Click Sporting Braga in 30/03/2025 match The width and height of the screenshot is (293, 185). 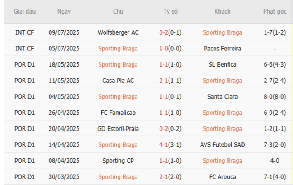click(x=118, y=177)
